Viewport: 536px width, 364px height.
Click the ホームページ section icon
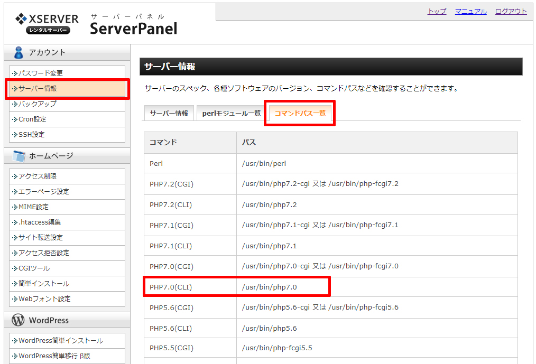(19, 156)
